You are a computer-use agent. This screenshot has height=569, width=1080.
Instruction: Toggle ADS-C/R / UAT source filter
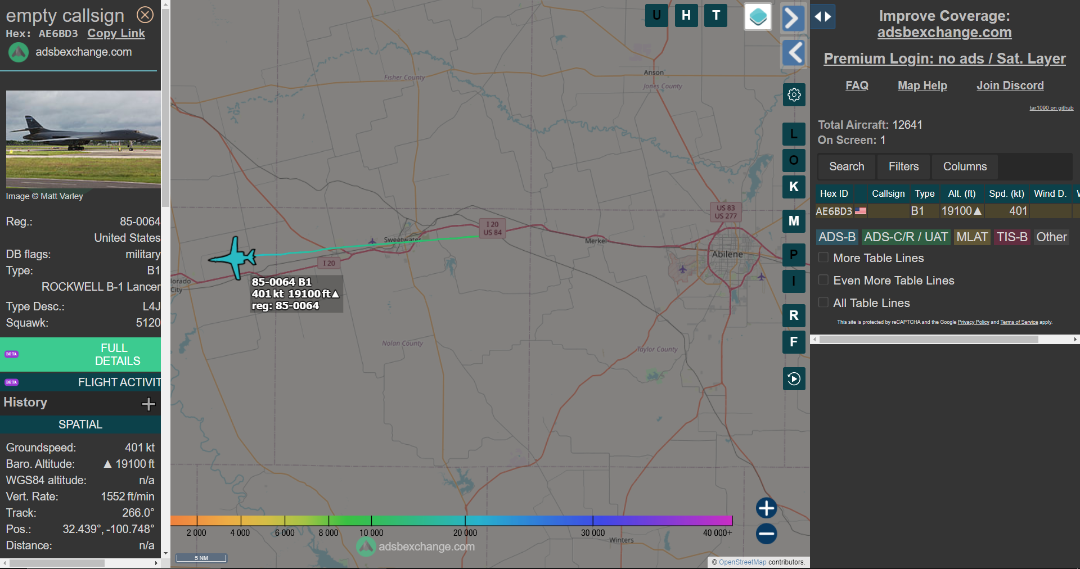point(906,237)
